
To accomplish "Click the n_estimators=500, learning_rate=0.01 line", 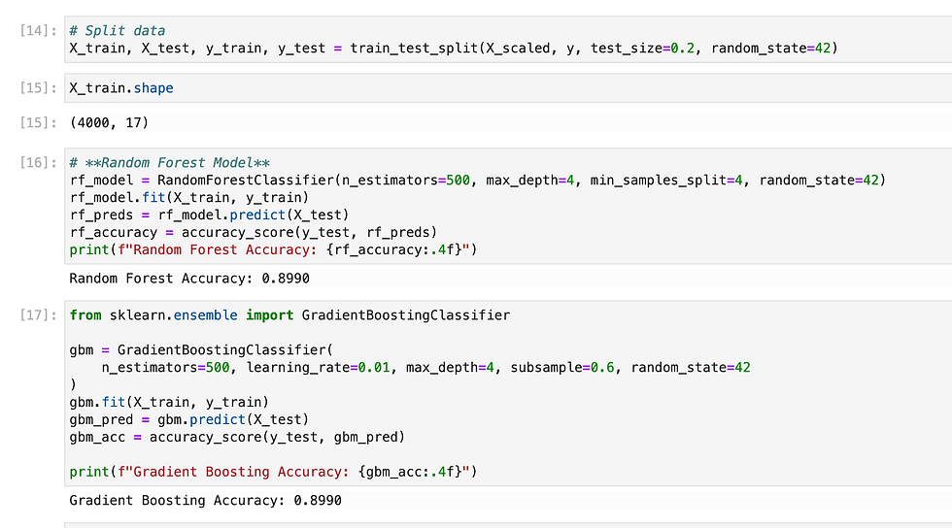I will 426,368.
